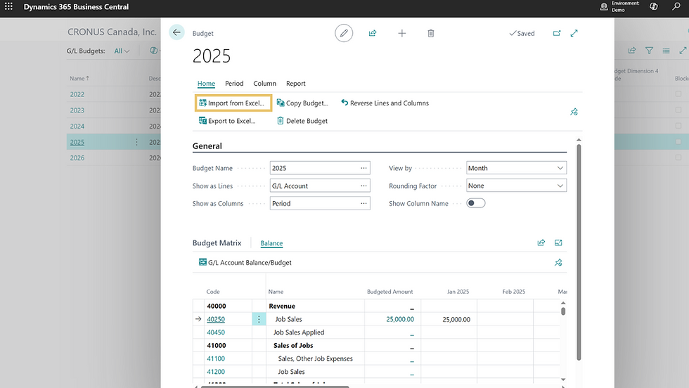Click Reverse Lines and Columns
This screenshot has height=388, width=689.
pyautogui.click(x=385, y=103)
